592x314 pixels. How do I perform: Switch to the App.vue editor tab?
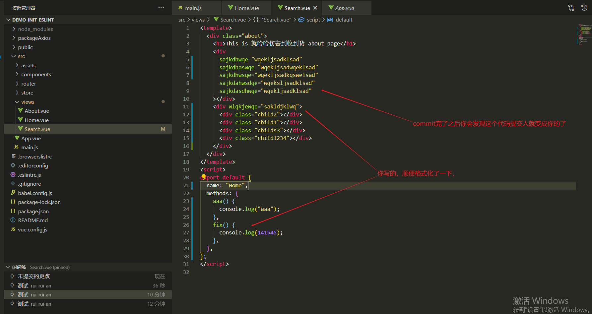[347, 8]
